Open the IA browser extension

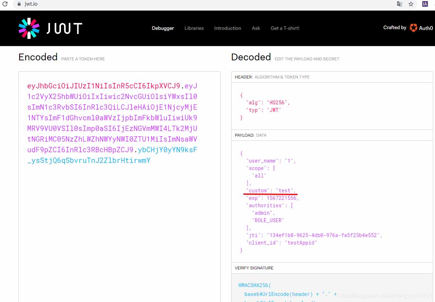point(425,4)
